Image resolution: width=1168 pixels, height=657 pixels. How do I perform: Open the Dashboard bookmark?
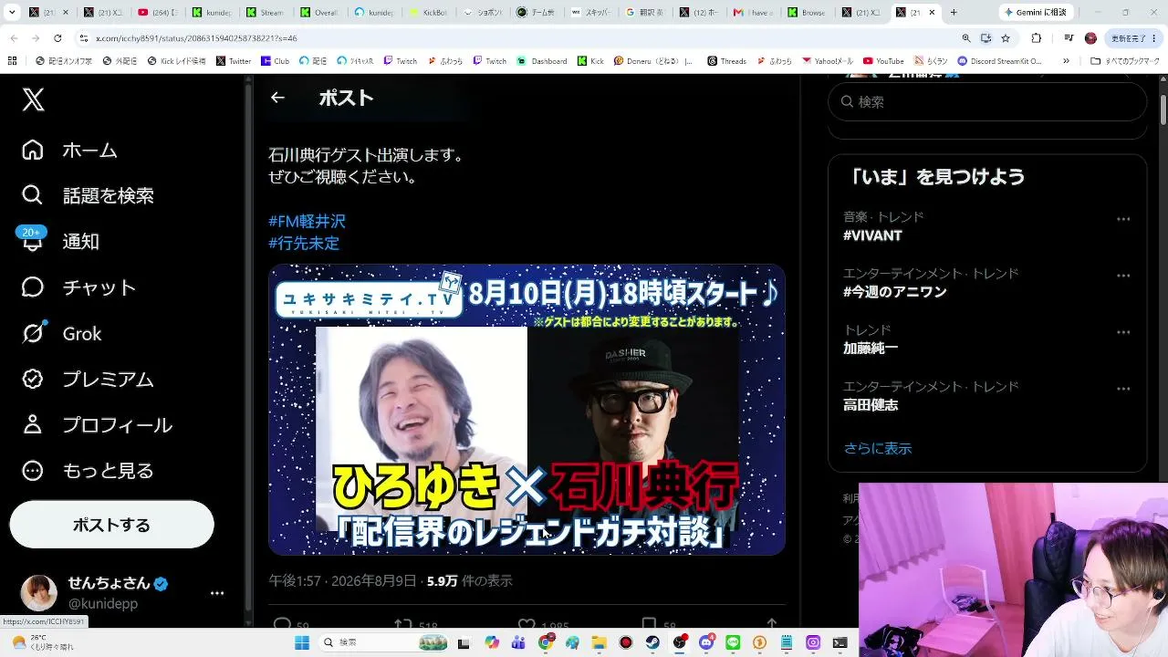542,61
